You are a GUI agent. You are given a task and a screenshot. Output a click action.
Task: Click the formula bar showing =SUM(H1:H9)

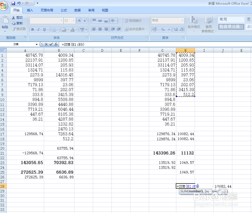[155, 45]
